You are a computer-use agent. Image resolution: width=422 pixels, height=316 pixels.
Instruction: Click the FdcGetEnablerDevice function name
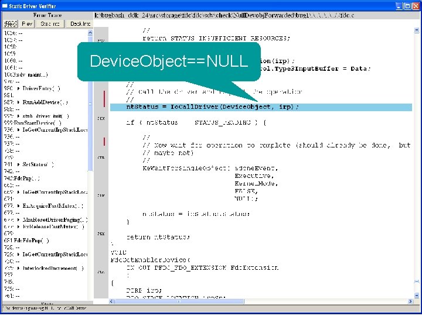click(x=150, y=260)
